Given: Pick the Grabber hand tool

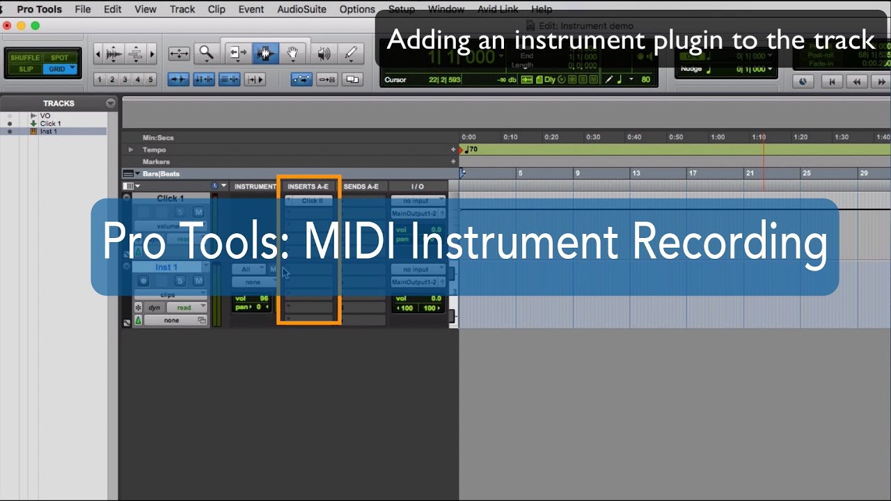Looking at the screenshot, I should pyautogui.click(x=293, y=53).
